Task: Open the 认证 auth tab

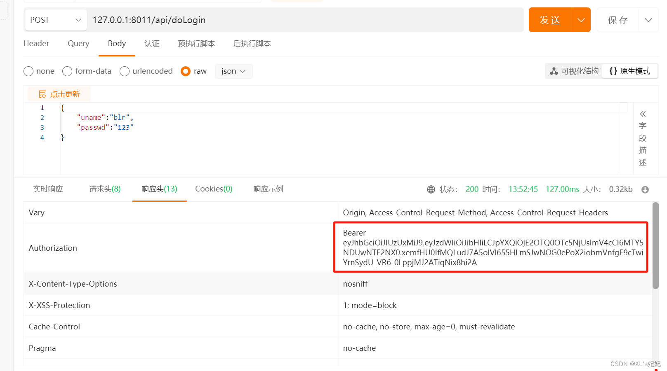Action: (x=152, y=43)
